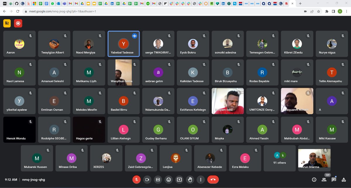Click Henok Wondu's black tile
Viewport: 351px width, 188px height.
coord(19,130)
